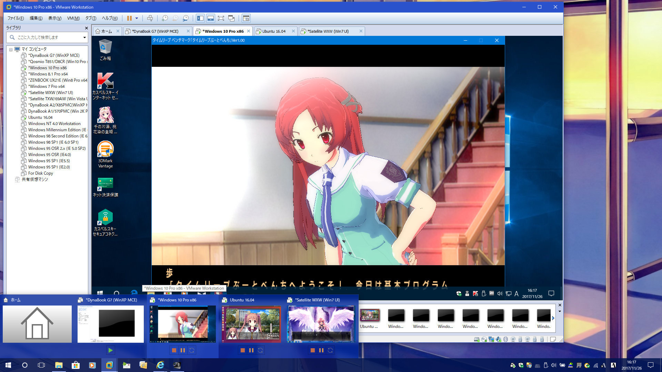Open the 千の刃濤、桃花染の皇姫 game shortcut
The width and height of the screenshot is (662, 372).
click(105, 120)
